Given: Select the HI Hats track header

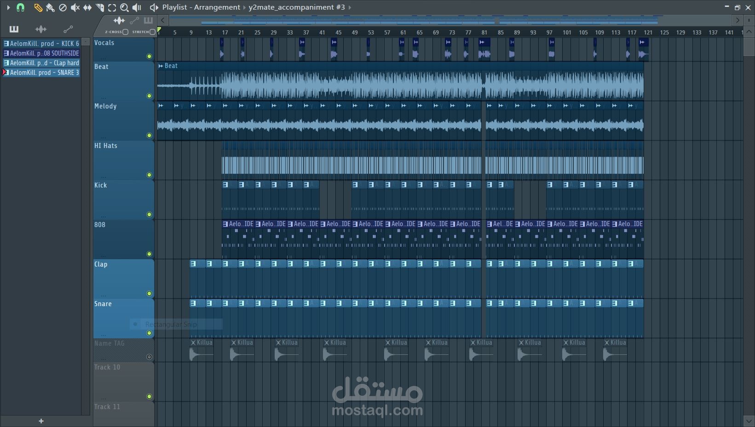Looking at the screenshot, I should 123,160.
